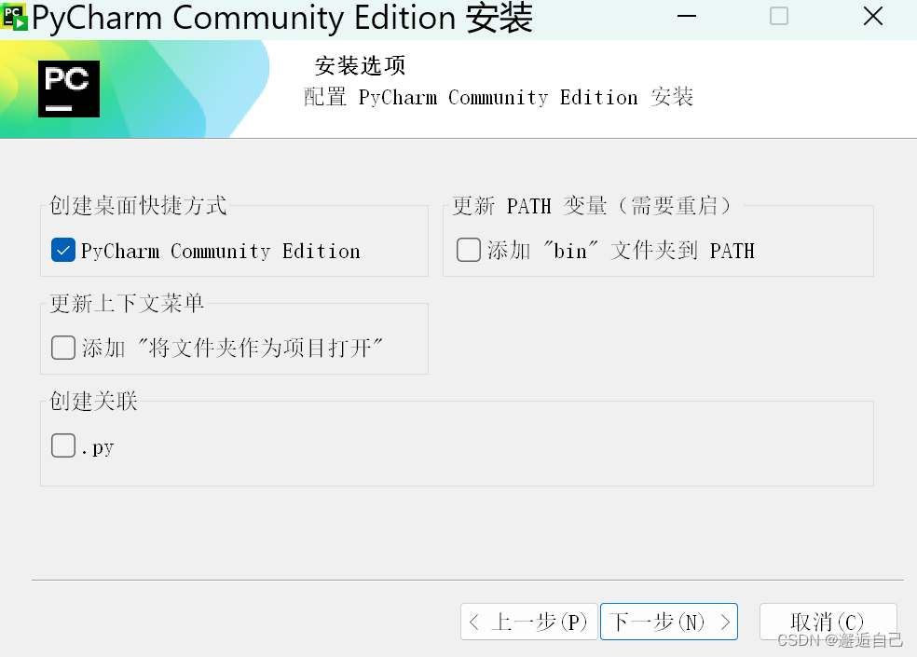Image resolution: width=917 pixels, height=657 pixels.
Task: Click the "安装选项" heading text
Action: tap(361, 65)
